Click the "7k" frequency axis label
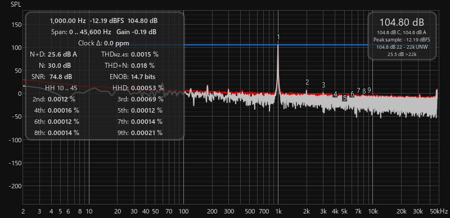 (358, 212)
